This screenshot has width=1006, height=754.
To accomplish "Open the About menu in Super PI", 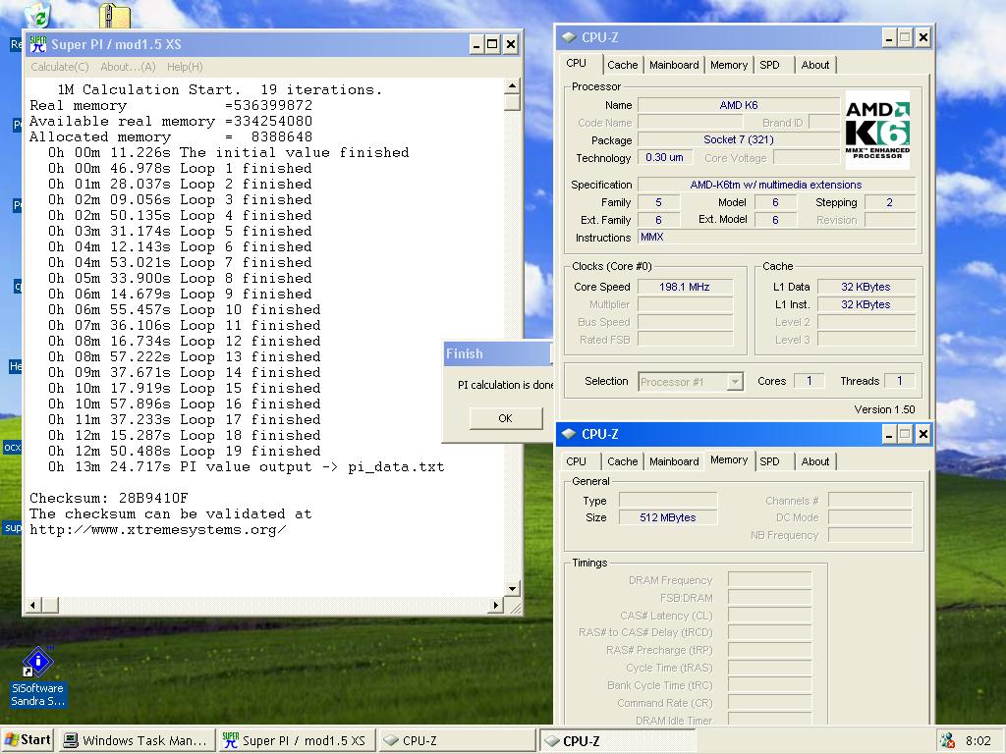I will (x=128, y=67).
